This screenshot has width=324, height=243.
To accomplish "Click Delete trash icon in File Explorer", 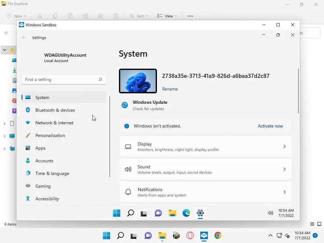I will pos(116,16).
